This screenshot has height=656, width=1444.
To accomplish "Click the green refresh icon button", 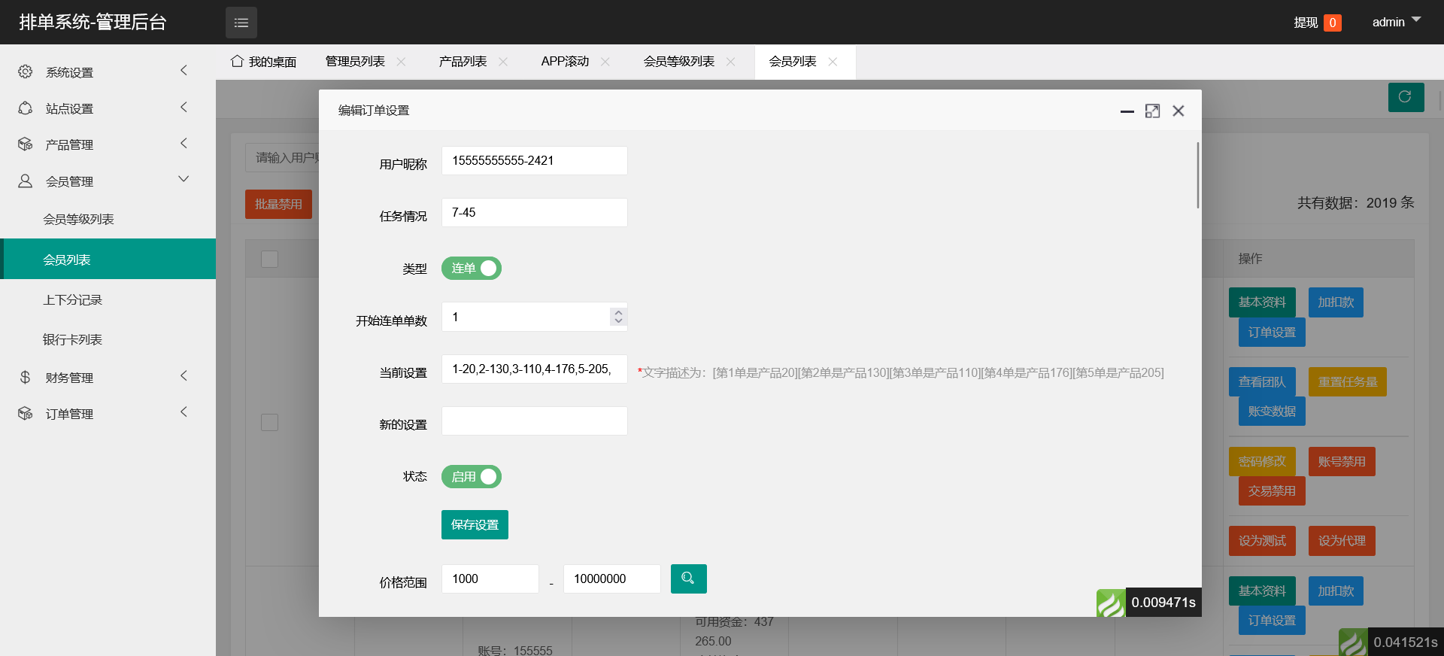I will (1405, 97).
